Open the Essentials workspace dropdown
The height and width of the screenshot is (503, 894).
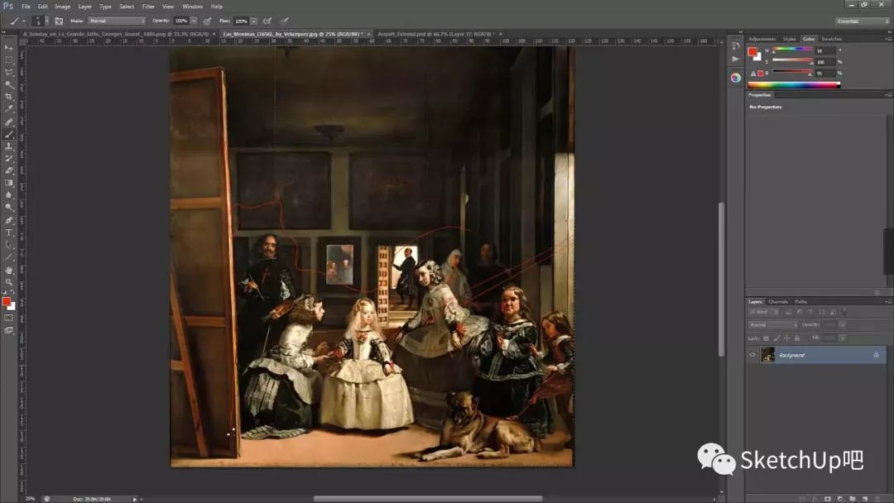[x=862, y=21]
